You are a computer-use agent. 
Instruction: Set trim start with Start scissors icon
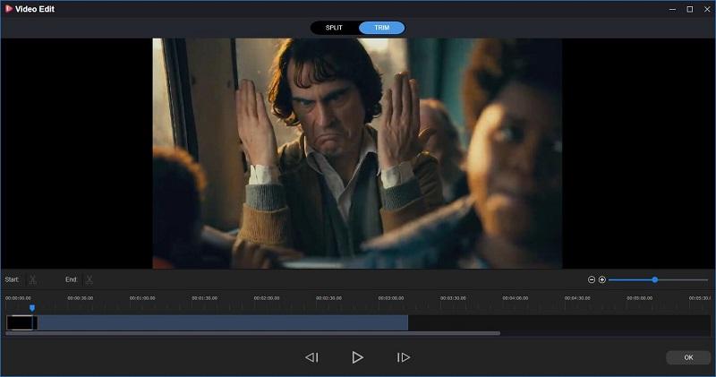(33, 279)
